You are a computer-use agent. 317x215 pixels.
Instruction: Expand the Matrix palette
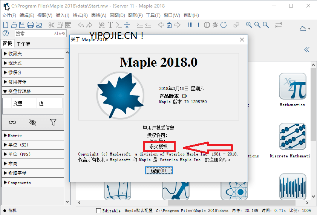click(x=33, y=136)
